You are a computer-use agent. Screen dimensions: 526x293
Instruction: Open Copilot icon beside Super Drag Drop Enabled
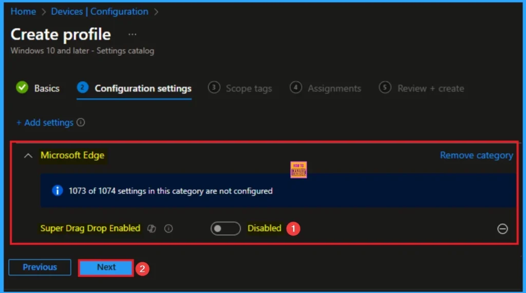152,229
